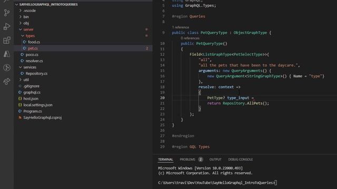Click the modified dot indicator on server folder row
Screen dimensions: 337x189
tap(146, 29)
